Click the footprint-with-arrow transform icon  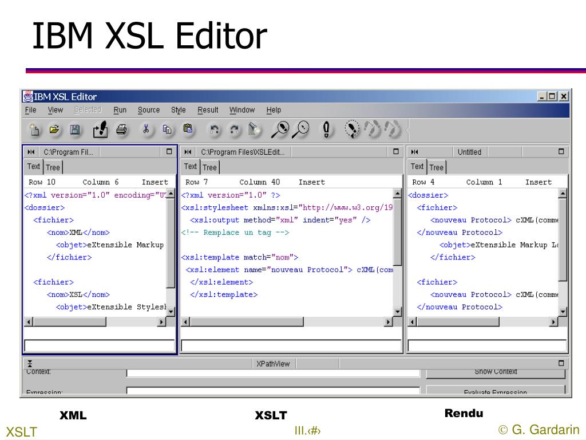(100, 129)
